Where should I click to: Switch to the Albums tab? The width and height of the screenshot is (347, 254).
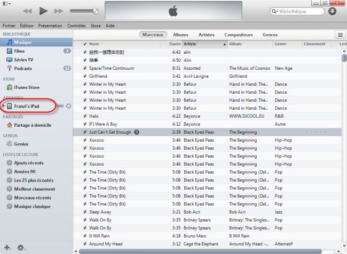click(x=180, y=35)
